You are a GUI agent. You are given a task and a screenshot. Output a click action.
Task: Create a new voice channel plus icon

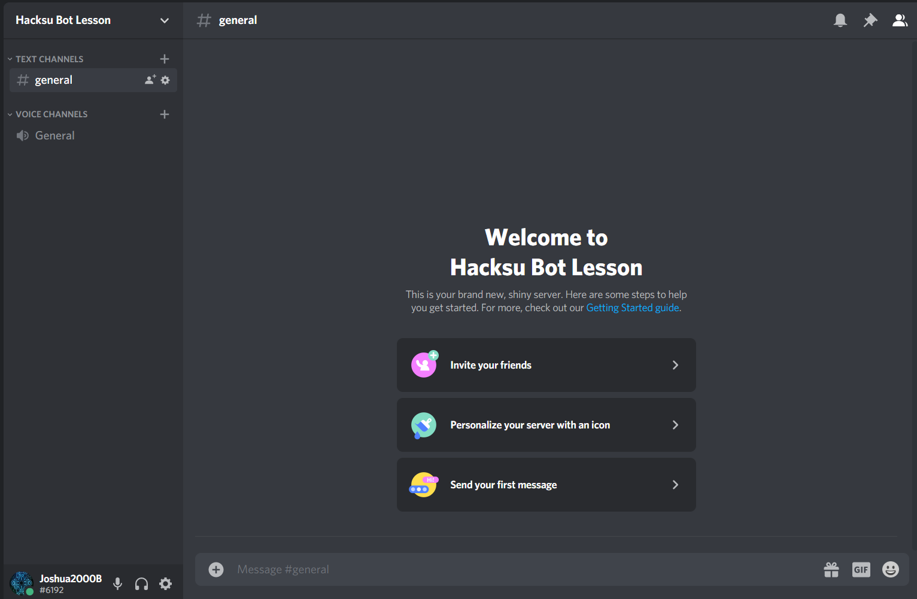pos(165,114)
